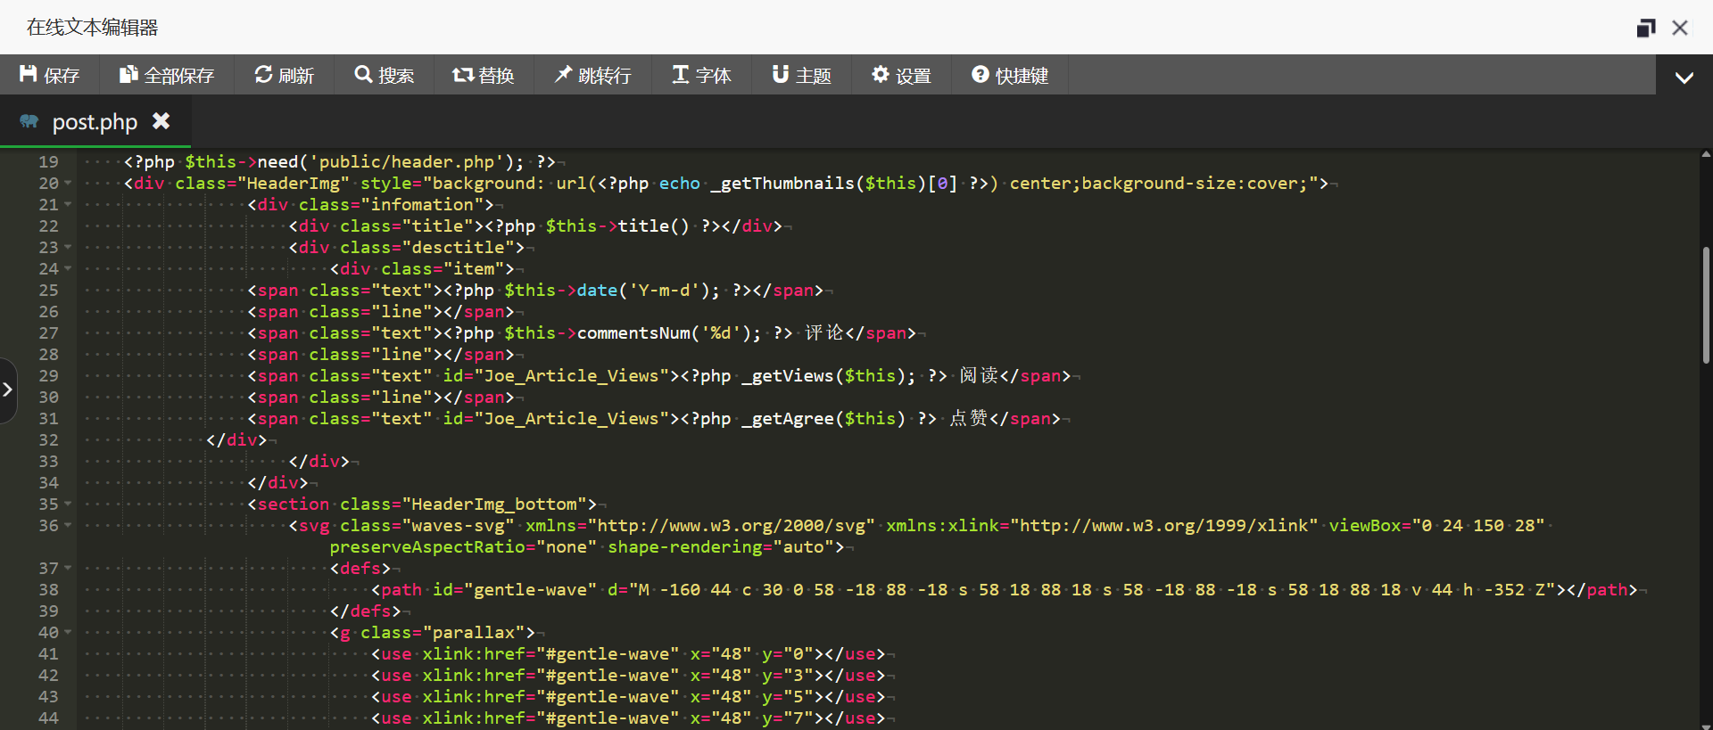This screenshot has height=730, width=1713.
Task: Click the vertical scrollbar thumb
Action: coord(1706,303)
